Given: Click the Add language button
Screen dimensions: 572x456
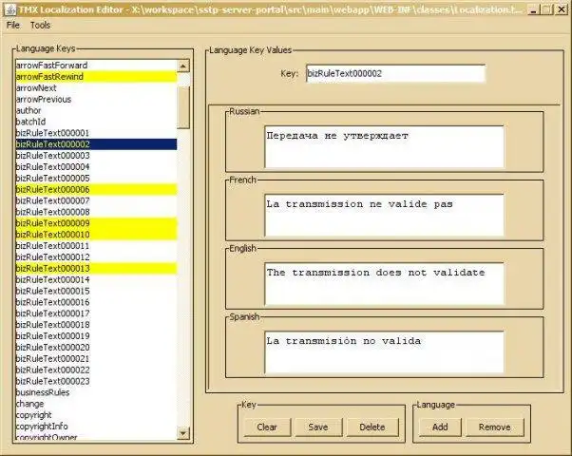Looking at the screenshot, I should click(440, 427).
